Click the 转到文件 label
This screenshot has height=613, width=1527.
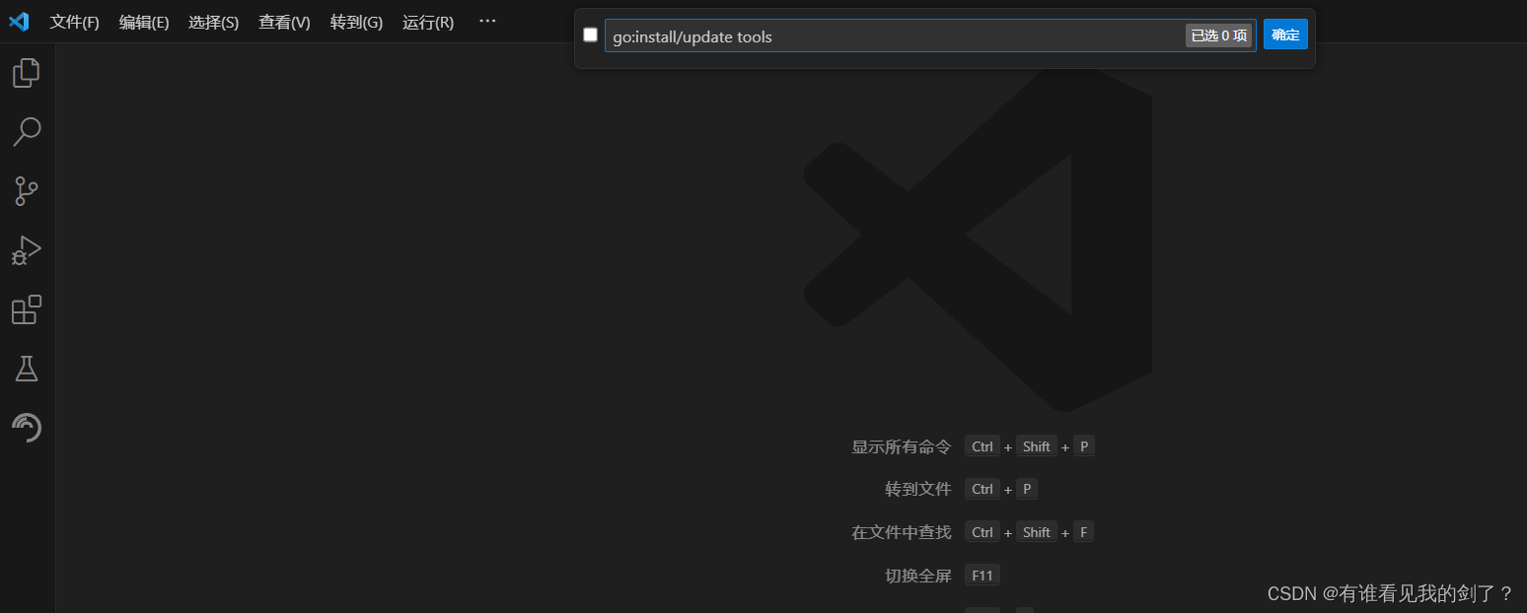tap(918, 489)
